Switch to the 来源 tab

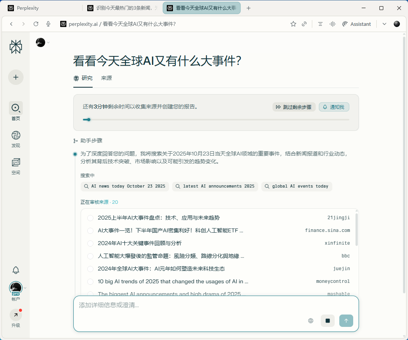[107, 78]
